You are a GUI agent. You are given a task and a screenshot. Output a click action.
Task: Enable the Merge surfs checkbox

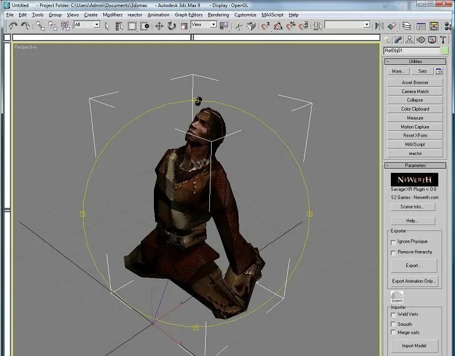tap(393, 332)
